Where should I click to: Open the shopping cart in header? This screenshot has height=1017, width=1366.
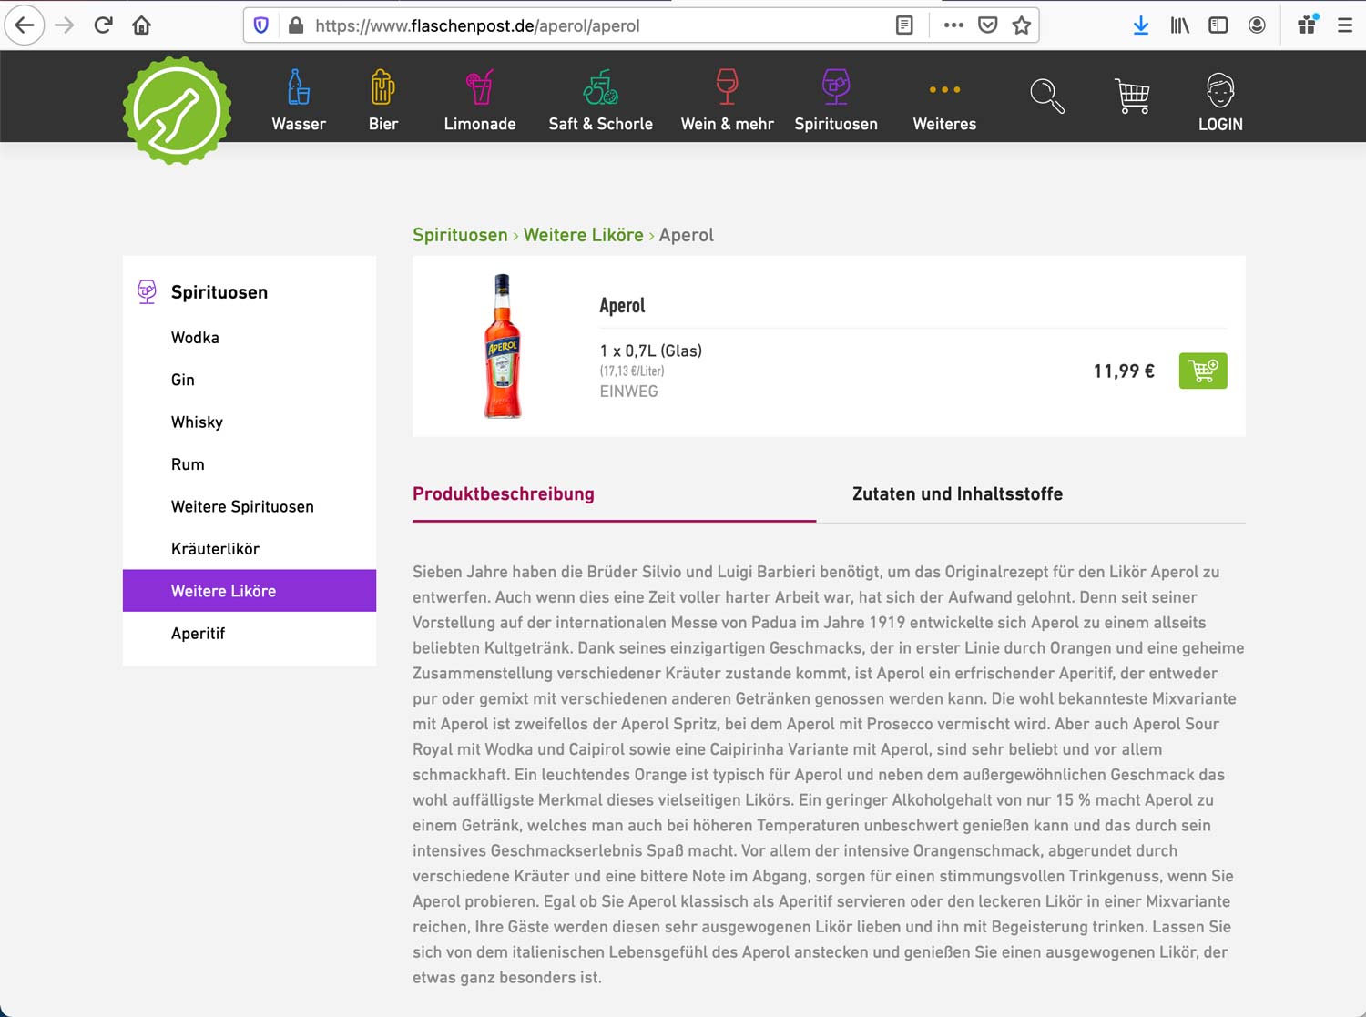click(x=1132, y=96)
